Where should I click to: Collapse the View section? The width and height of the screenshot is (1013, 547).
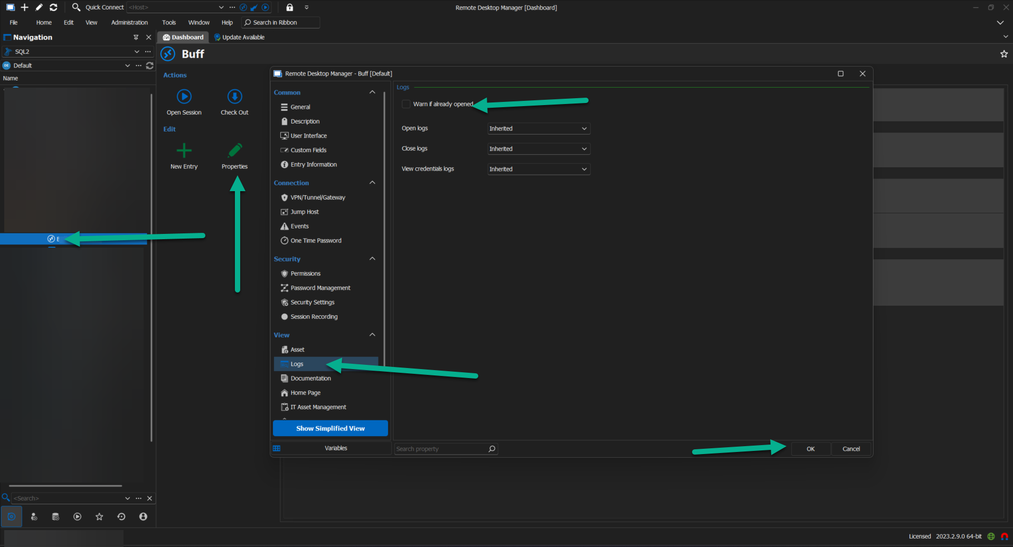(372, 335)
